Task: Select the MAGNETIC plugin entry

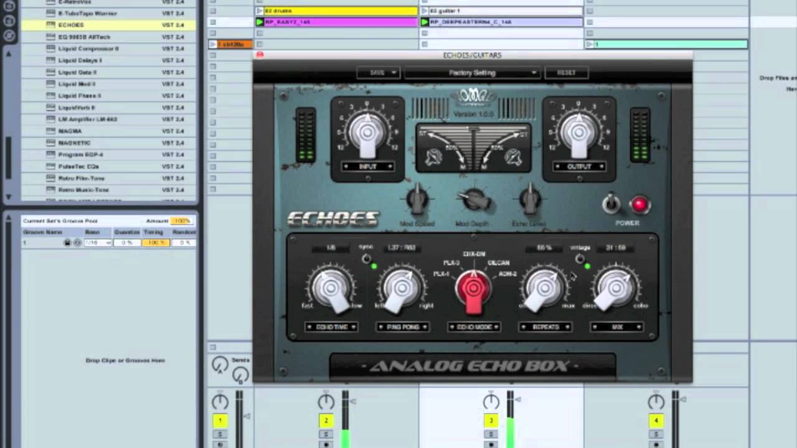Action: pos(109,143)
